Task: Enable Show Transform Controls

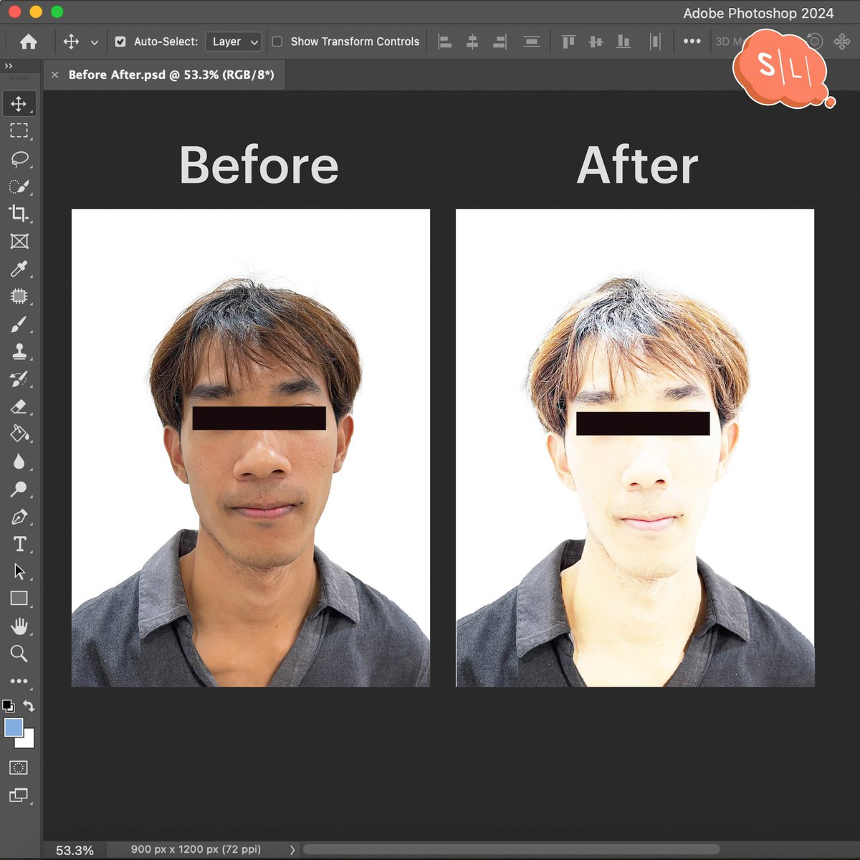Action: pos(277,42)
